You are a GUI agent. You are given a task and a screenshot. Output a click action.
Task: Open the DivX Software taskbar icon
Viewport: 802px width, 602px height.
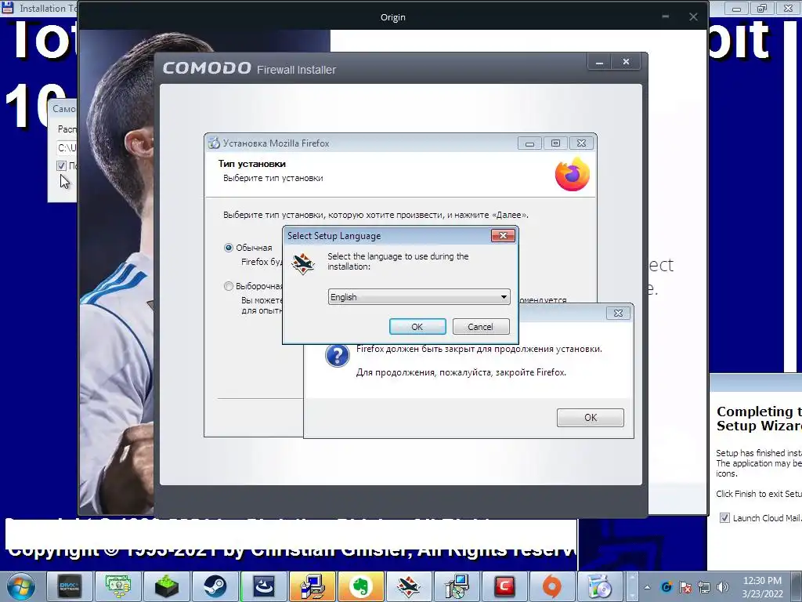tap(69, 586)
